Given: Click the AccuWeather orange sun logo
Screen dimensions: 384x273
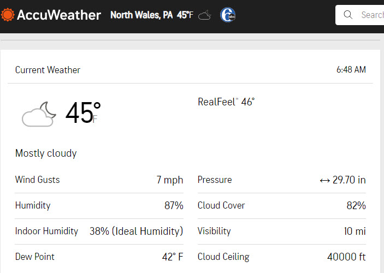Looking at the screenshot, I should tap(7, 15).
